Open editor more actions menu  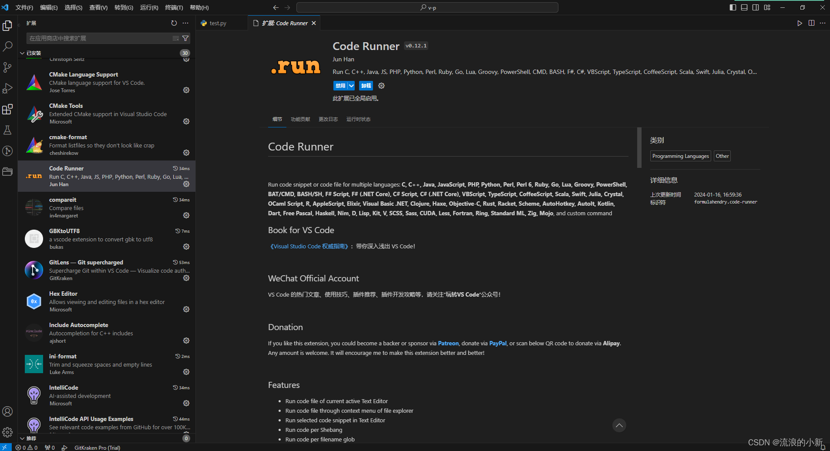[823, 23]
